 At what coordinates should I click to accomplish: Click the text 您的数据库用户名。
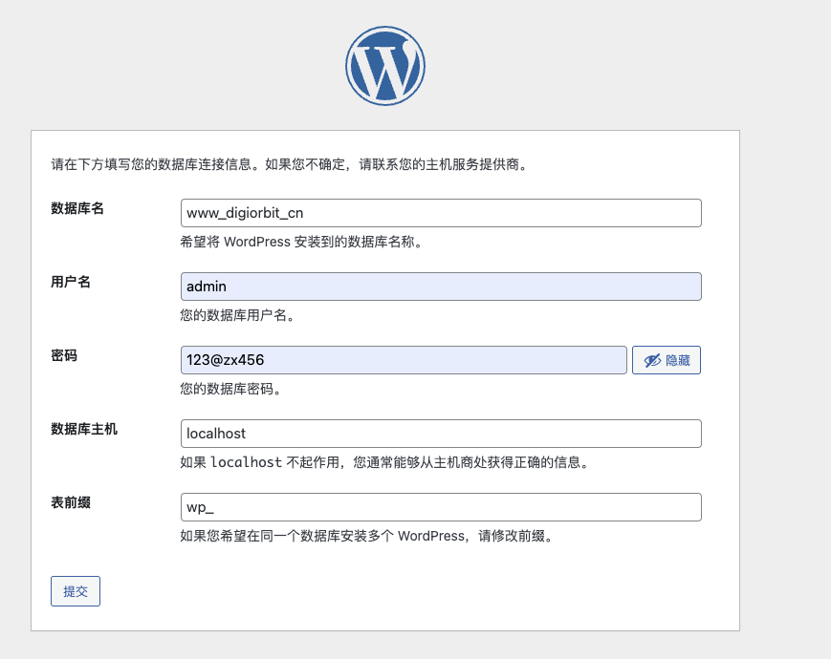click(237, 315)
